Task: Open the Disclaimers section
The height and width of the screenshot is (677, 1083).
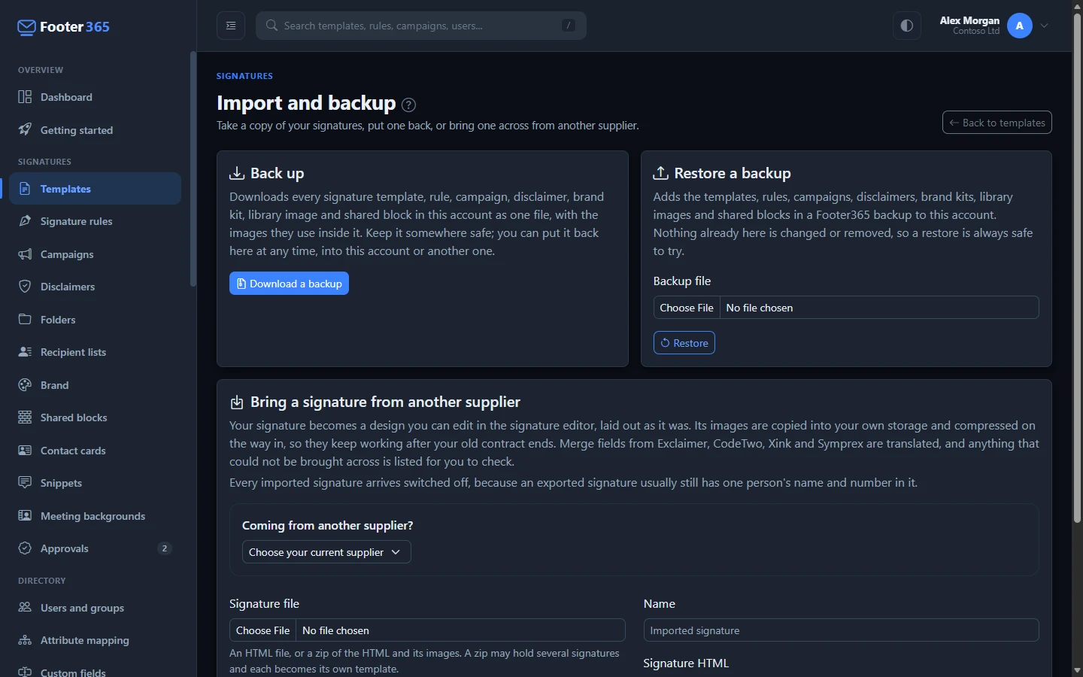Action: pyautogui.click(x=95, y=287)
